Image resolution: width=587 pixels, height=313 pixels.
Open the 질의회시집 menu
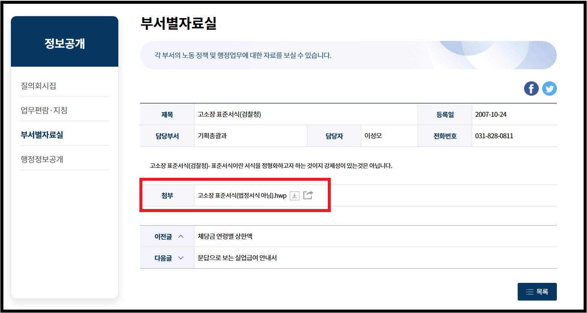click(x=38, y=86)
